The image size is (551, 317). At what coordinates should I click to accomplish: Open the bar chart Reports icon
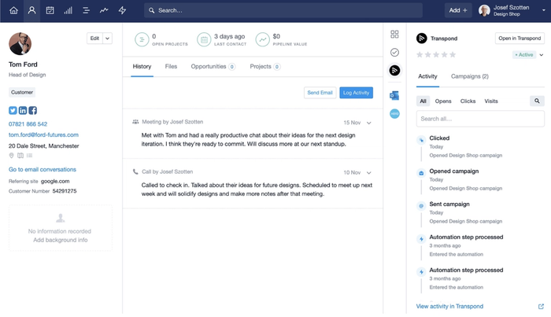coord(68,10)
